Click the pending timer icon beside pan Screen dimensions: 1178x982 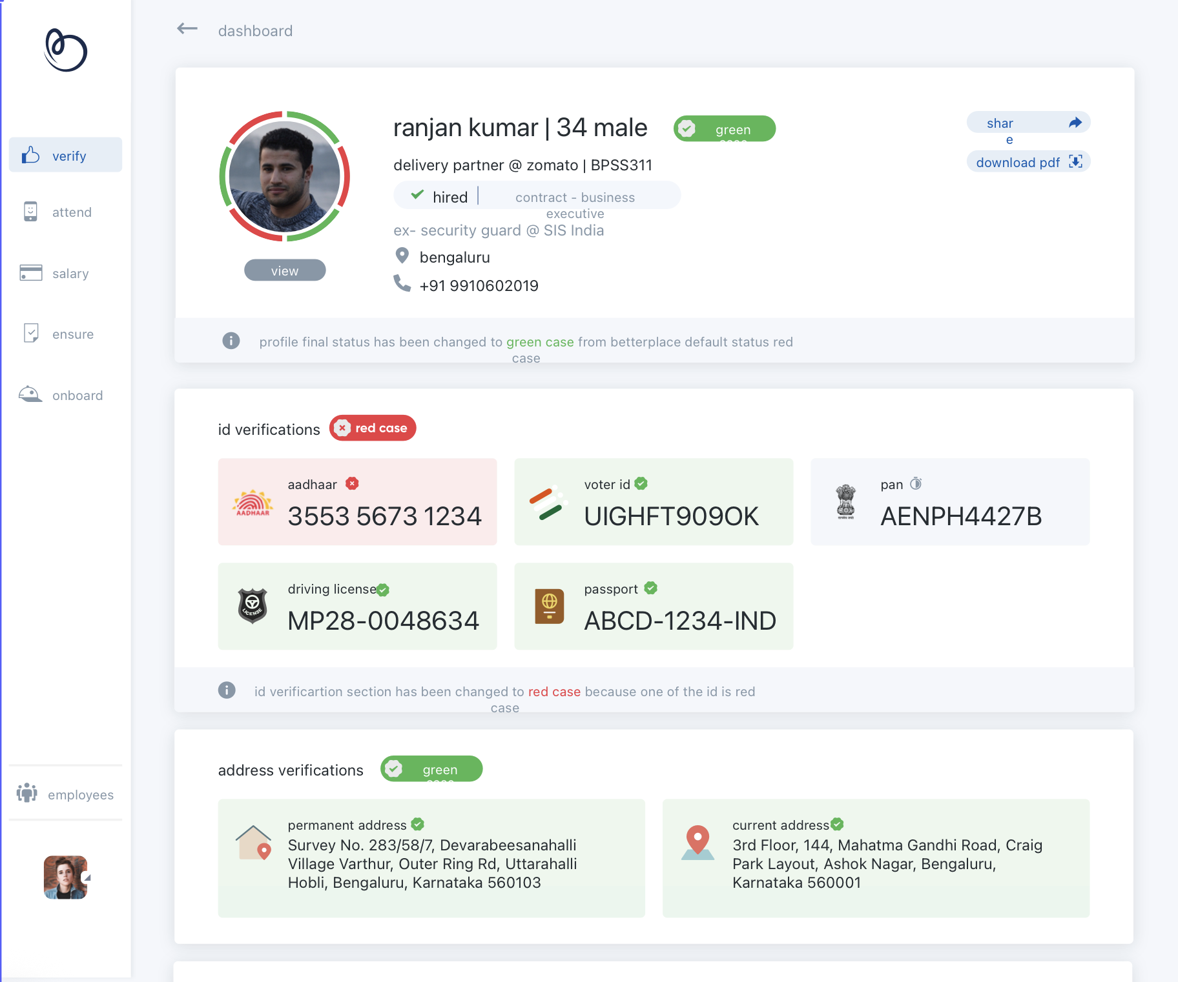[916, 483]
